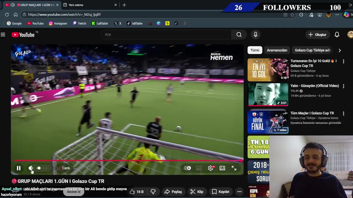Open the Twitch bookmark
The image size is (353, 198).
point(79,23)
